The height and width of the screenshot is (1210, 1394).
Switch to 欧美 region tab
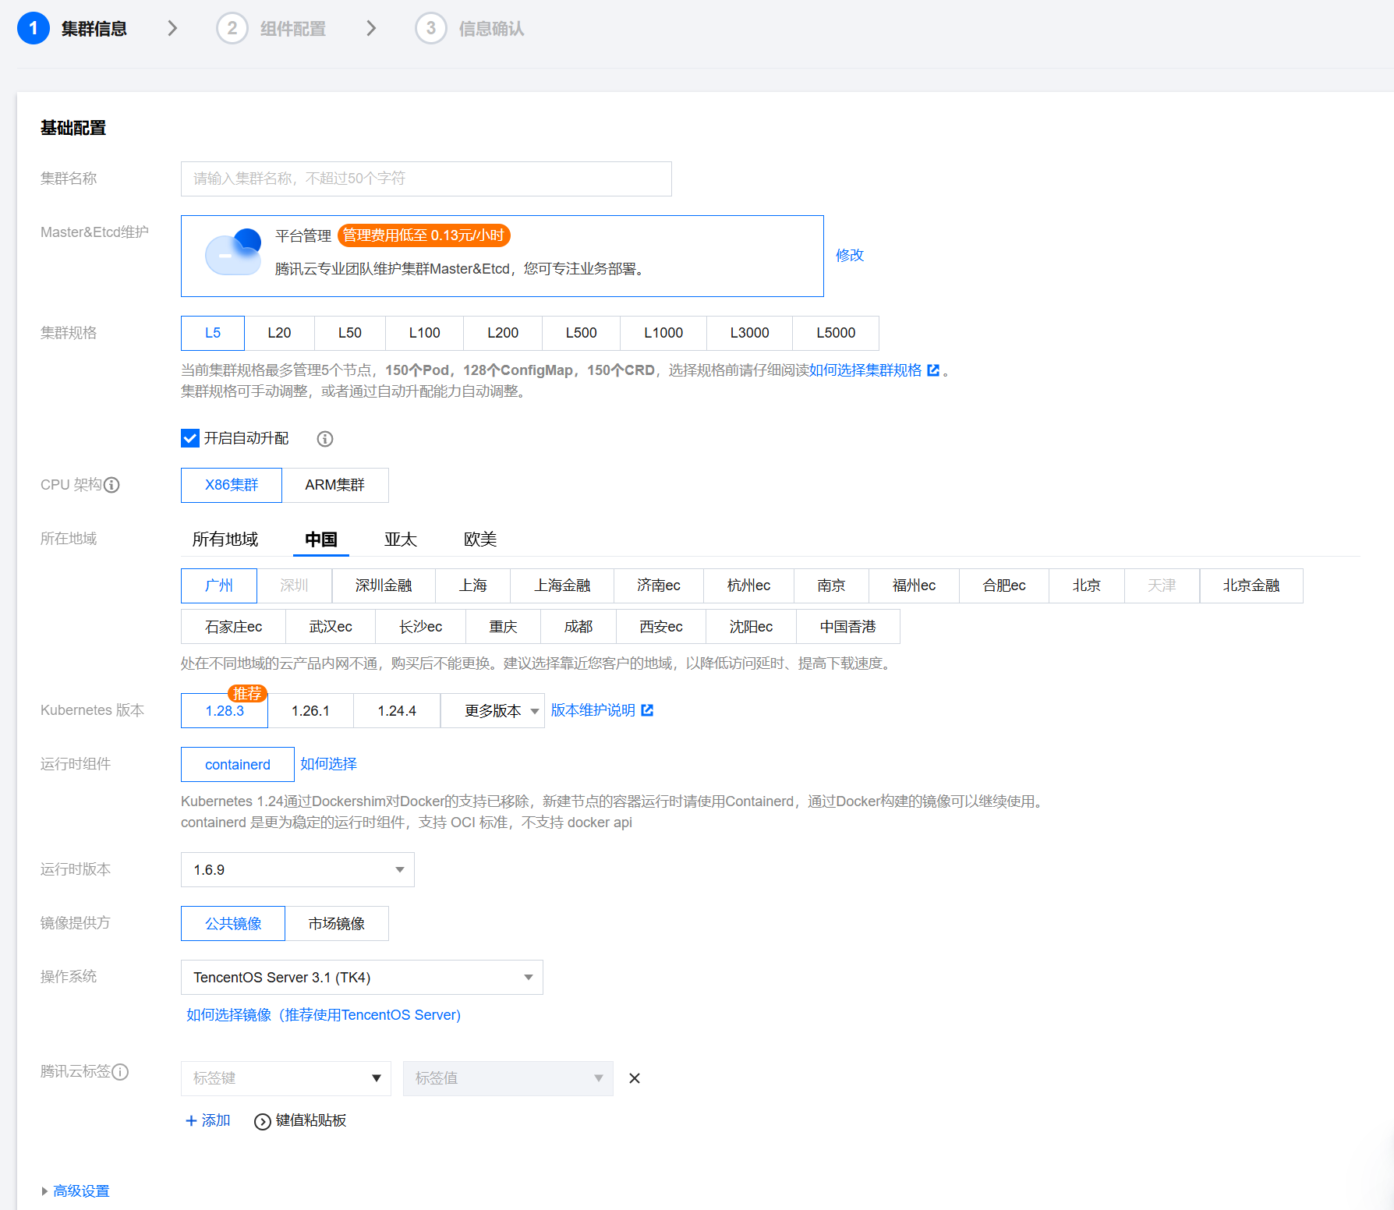(x=480, y=540)
